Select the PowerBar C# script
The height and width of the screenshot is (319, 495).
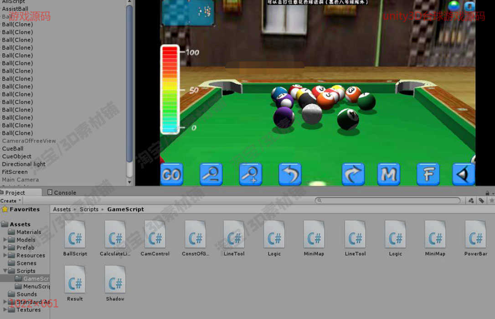pos(475,238)
